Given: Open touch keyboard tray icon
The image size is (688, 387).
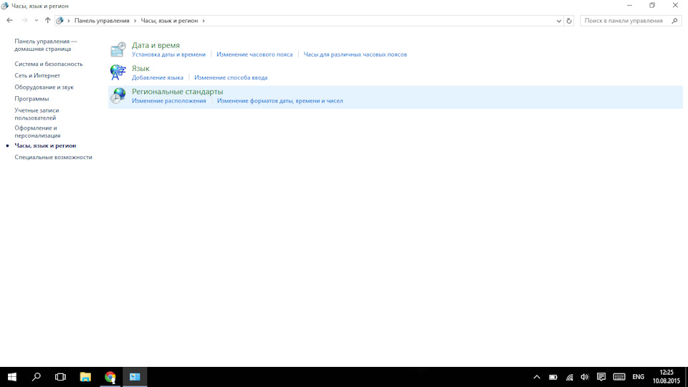Looking at the screenshot, I should 619,377.
